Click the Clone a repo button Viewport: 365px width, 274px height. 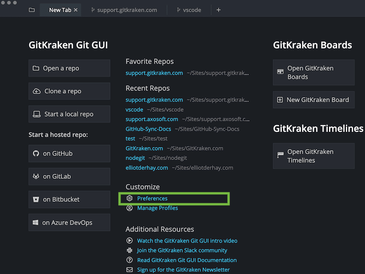(69, 91)
